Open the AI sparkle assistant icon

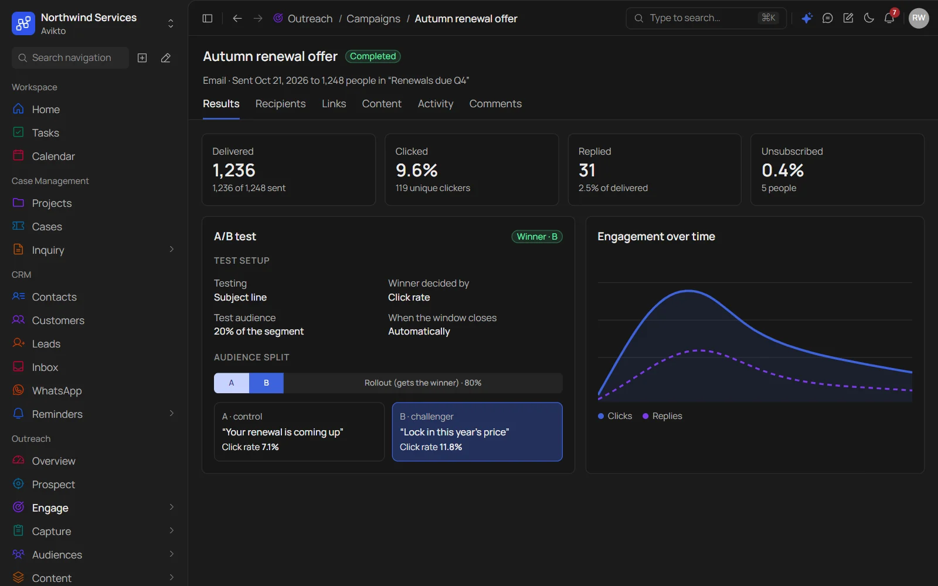click(x=807, y=18)
